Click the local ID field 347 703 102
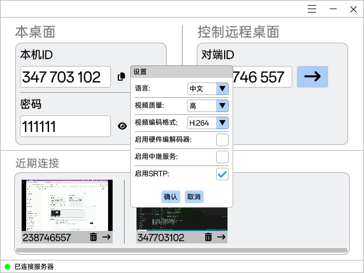364x273 pixels. [65, 77]
